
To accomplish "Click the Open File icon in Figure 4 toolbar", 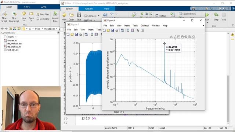I will click(x=108, y=30).
